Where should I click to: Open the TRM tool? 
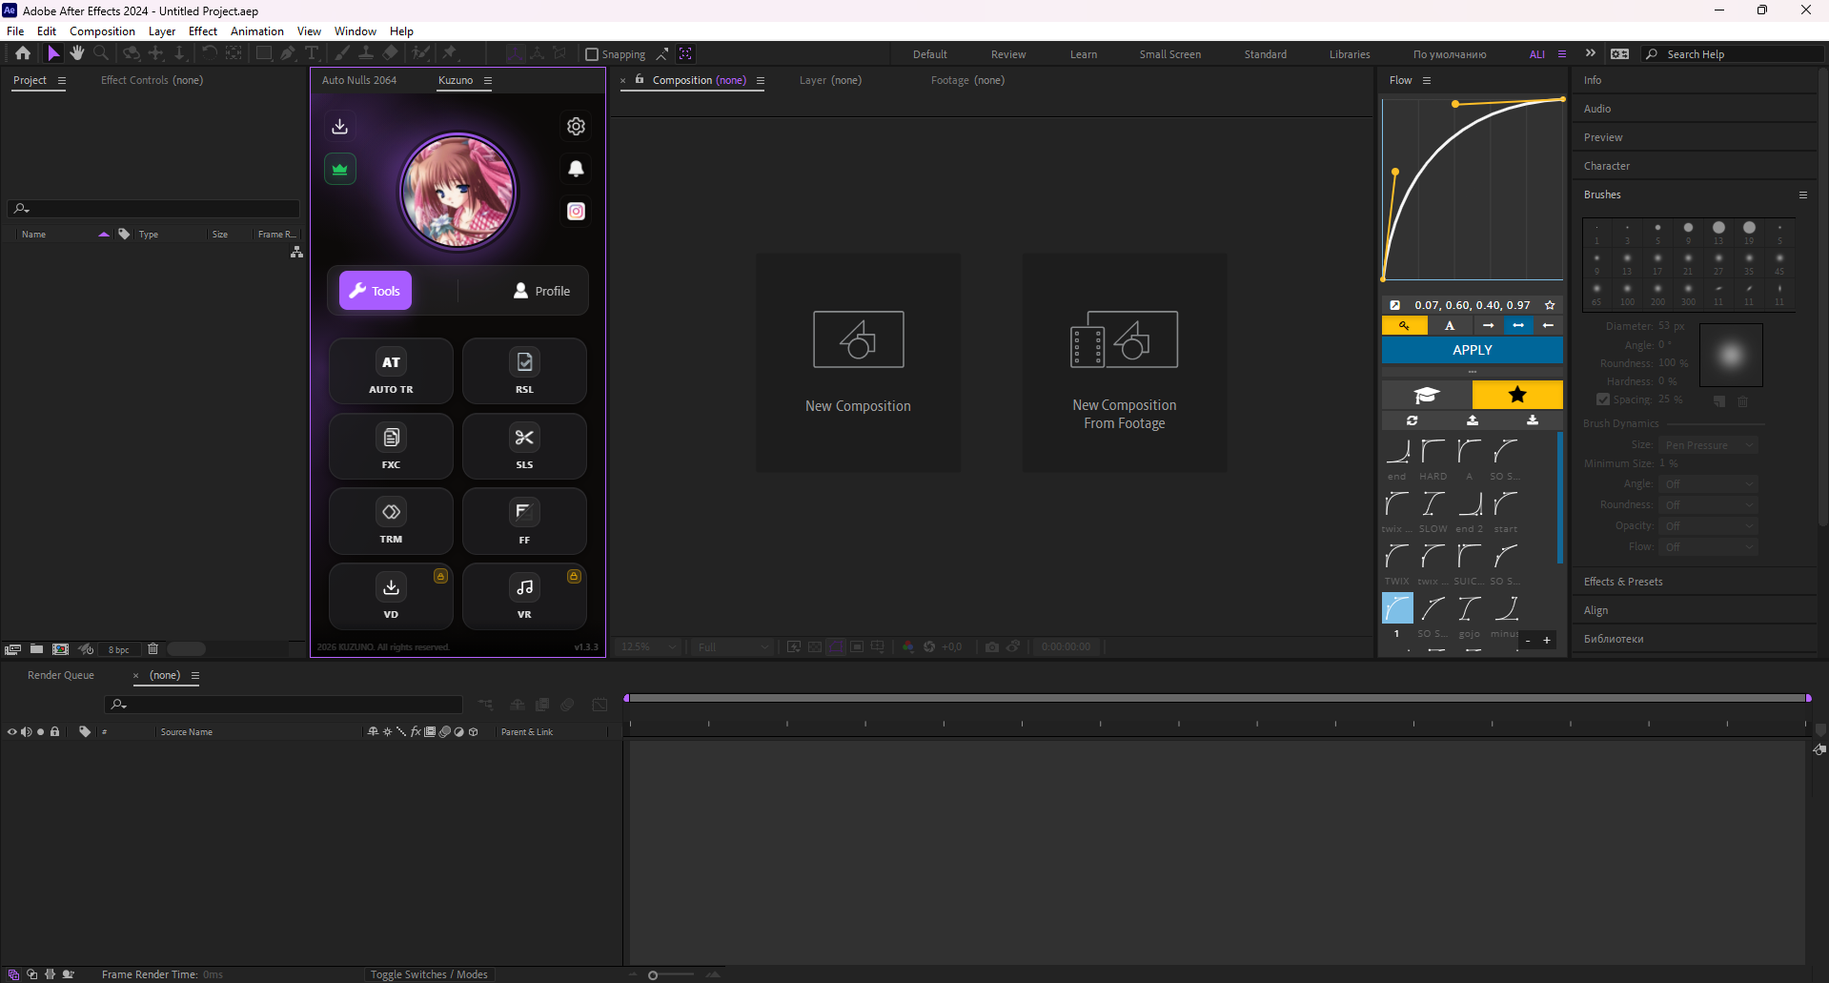(391, 522)
